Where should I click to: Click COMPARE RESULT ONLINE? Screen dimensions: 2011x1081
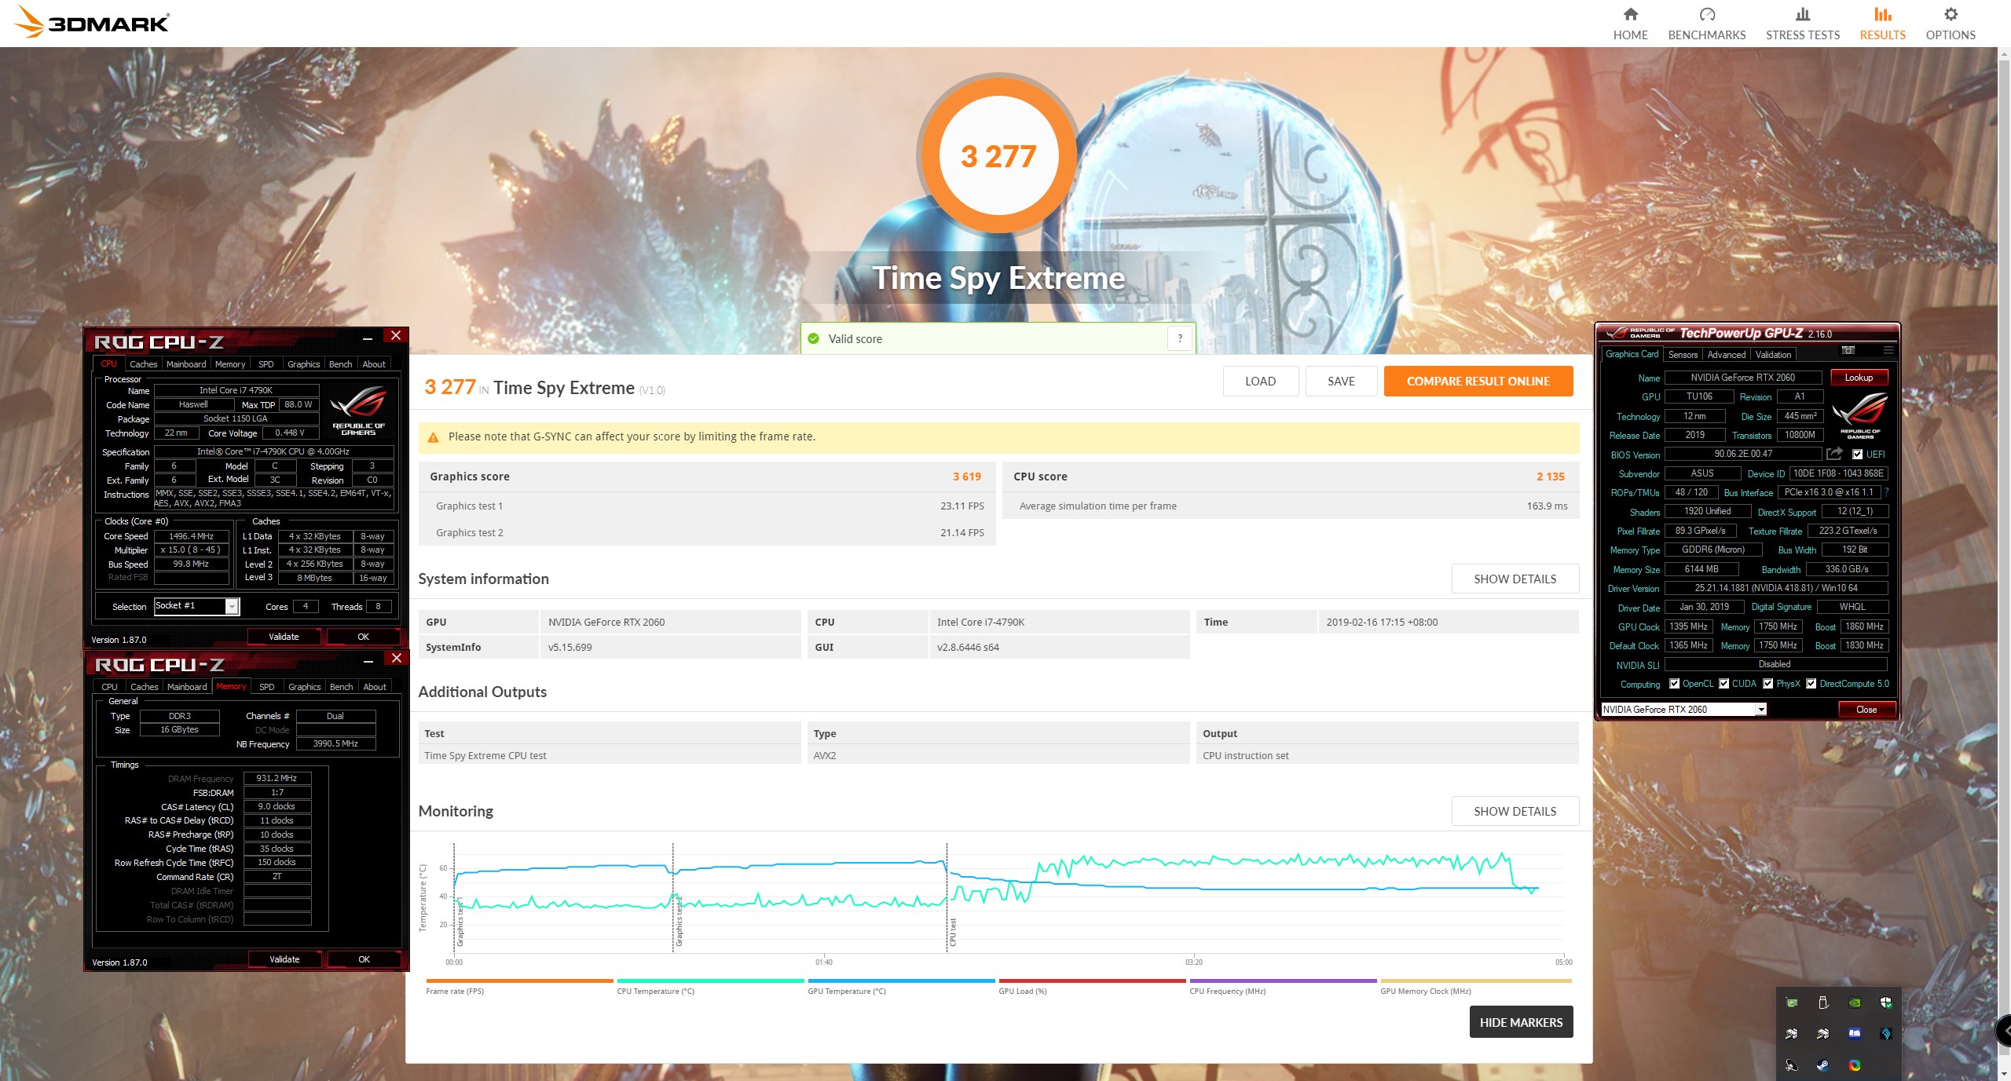click(1478, 382)
